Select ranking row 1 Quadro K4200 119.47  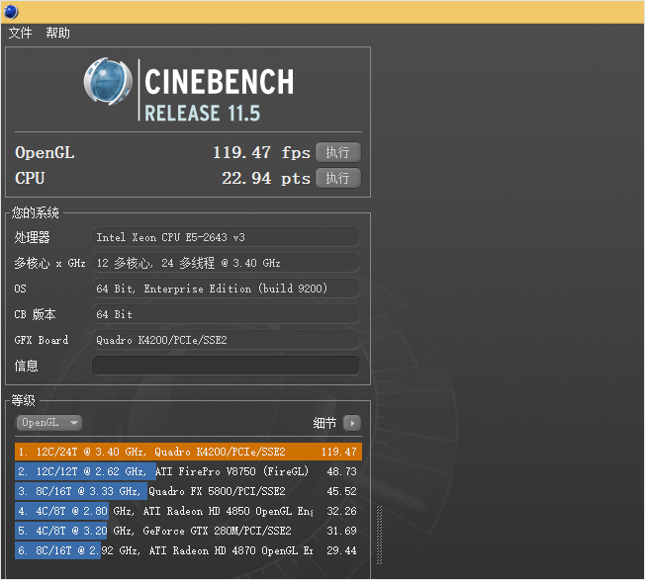[188, 452]
